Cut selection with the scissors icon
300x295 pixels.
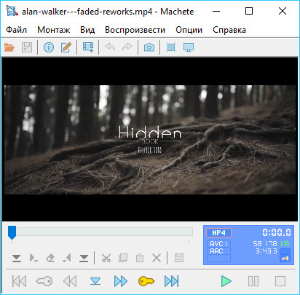pos(106,258)
